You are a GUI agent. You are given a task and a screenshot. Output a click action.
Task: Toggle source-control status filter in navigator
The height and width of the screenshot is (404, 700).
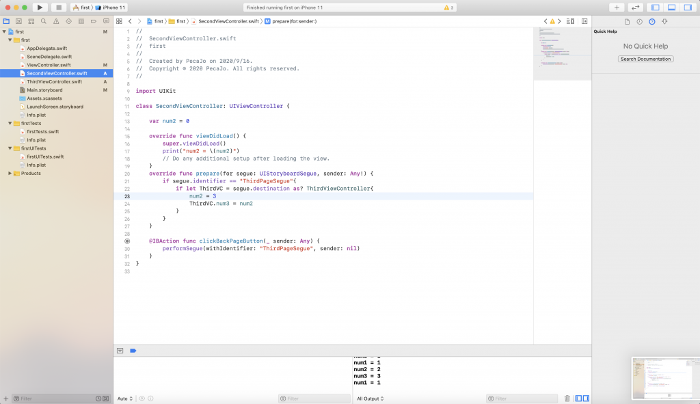(106, 399)
